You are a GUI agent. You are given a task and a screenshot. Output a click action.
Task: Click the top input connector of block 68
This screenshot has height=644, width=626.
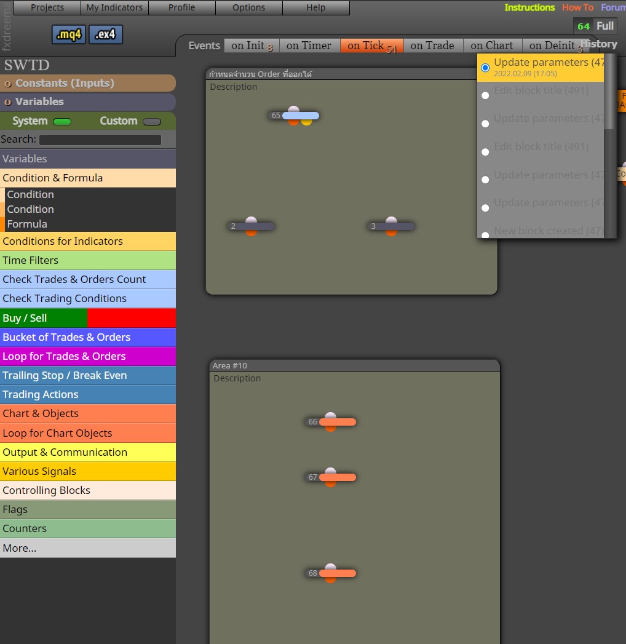330,566
